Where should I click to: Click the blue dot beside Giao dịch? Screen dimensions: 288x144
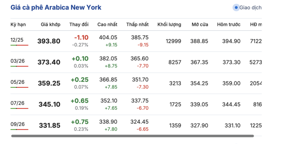[x=236, y=8]
